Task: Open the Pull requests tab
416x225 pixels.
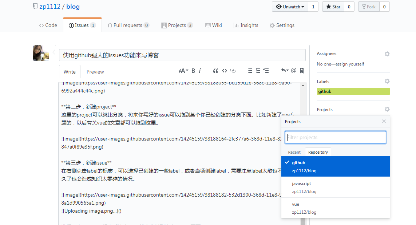Action: pos(128,25)
